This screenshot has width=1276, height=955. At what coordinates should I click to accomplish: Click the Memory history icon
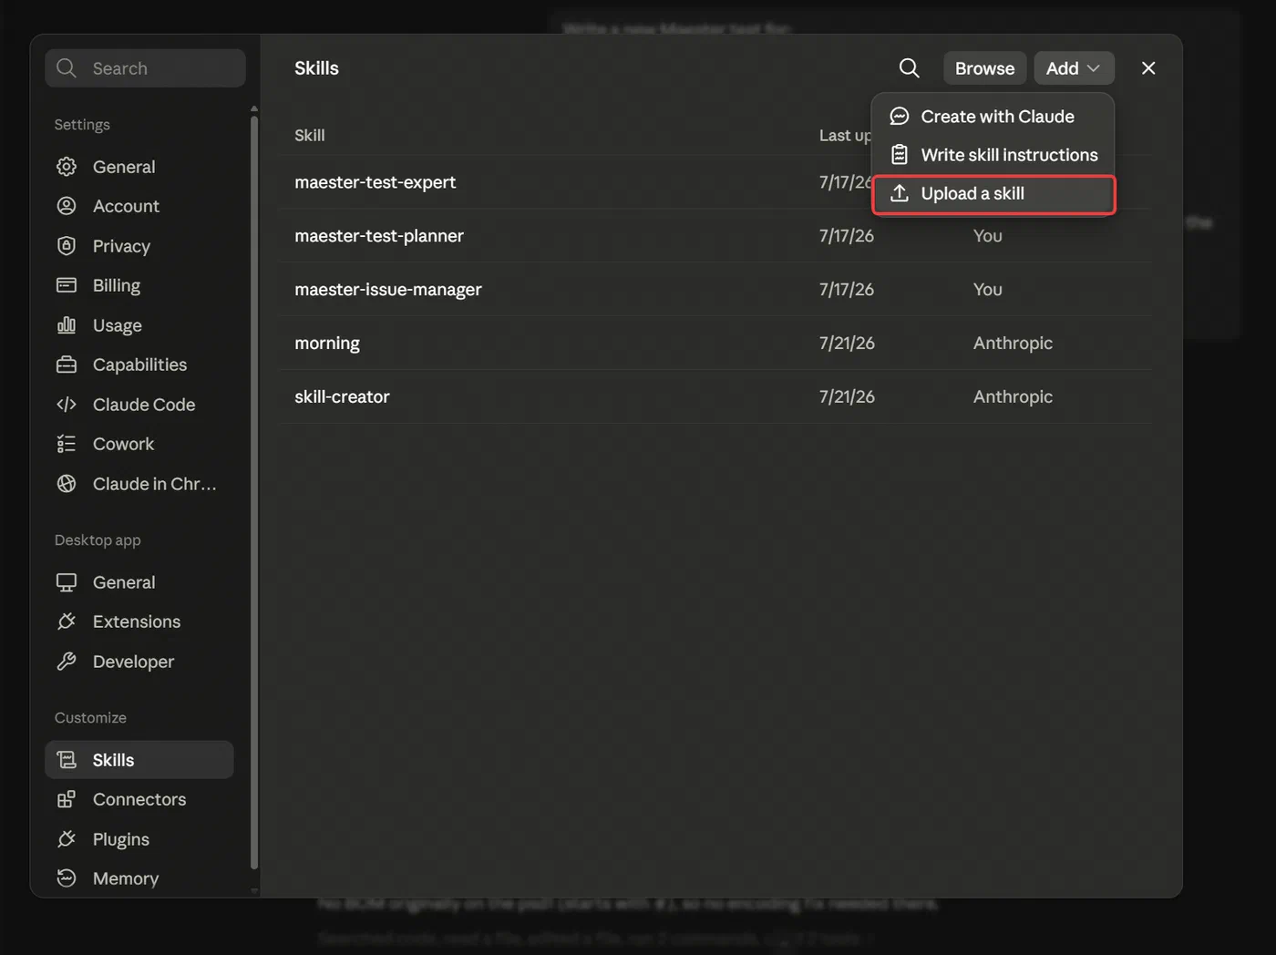[67, 878]
